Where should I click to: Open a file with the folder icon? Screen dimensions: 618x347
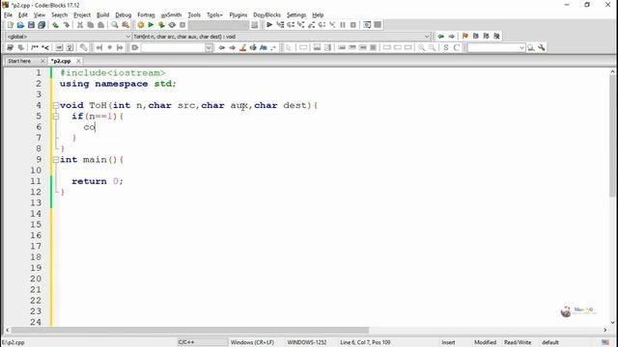point(20,25)
